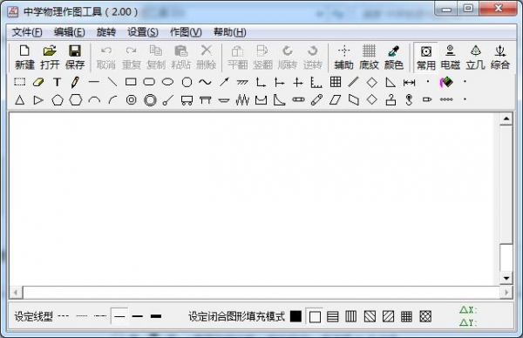Switch to the 电磁 toolset tab

[x=451, y=57]
